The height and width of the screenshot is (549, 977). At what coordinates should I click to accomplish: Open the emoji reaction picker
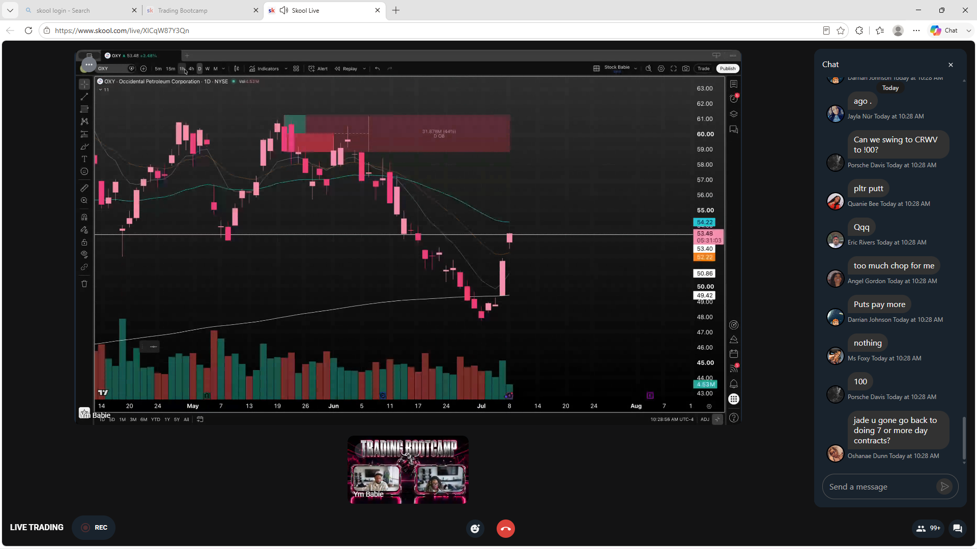pyautogui.click(x=475, y=529)
